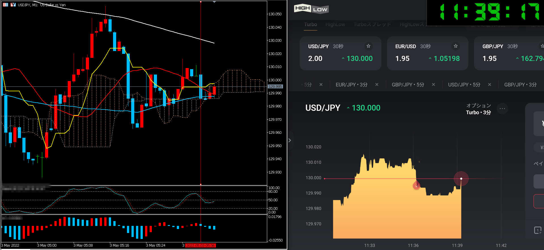
Task: Expand the left side panel arrow
Action: pos(290,140)
